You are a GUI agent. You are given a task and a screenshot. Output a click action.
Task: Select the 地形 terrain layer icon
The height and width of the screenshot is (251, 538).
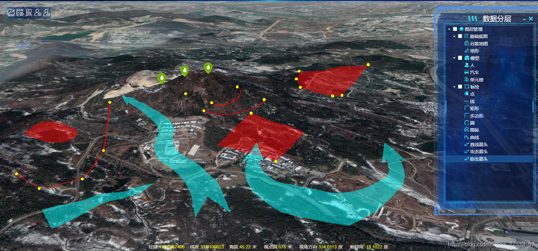[x=466, y=51]
